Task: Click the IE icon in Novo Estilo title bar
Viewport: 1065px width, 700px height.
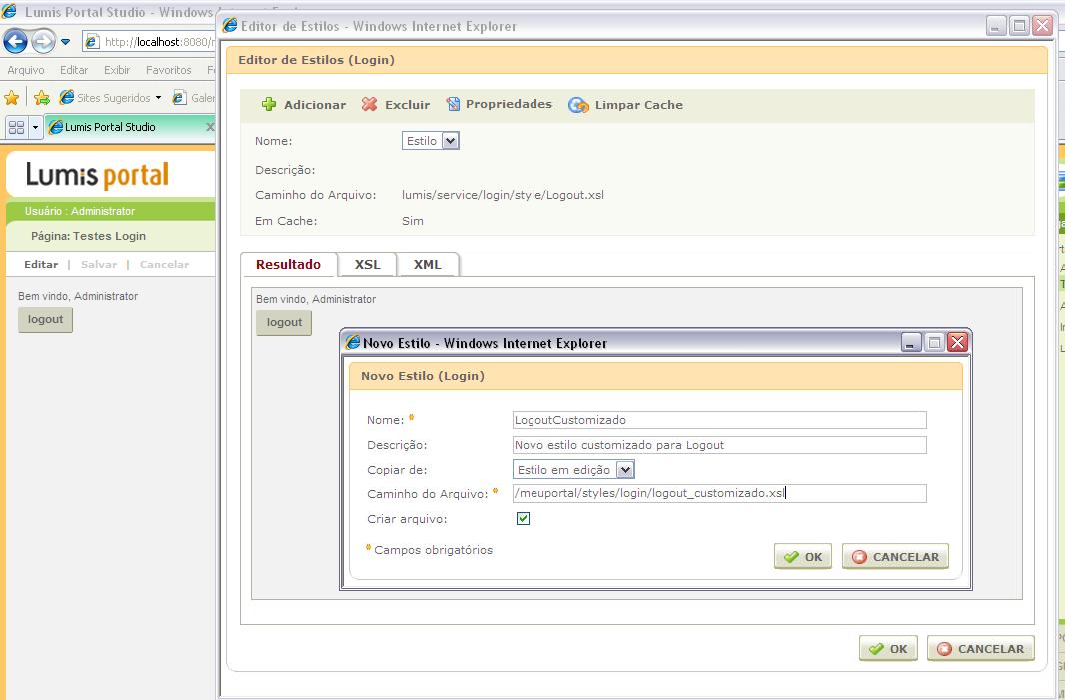Action: pyautogui.click(x=353, y=342)
